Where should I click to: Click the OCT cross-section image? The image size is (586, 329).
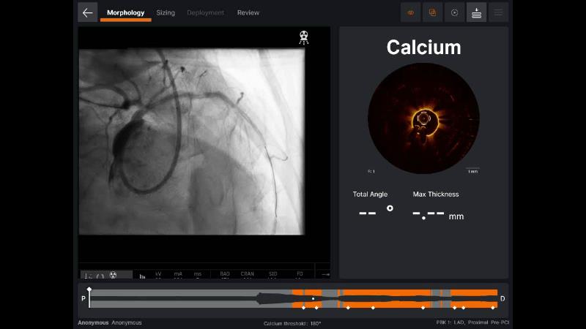click(423, 118)
